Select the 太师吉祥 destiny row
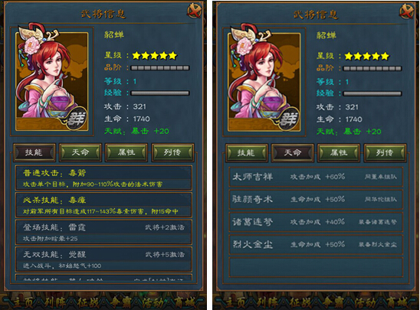The height and width of the screenshot is (310, 420). click(316, 177)
